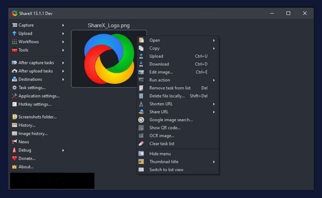Image resolution: width=322 pixels, height=198 pixels.
Task: Expand the Run action submenu arrow
Action: [214, 80]
